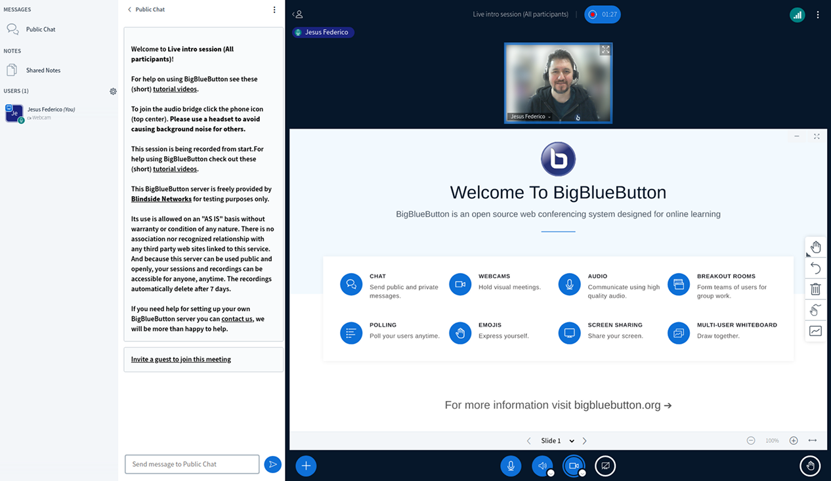This screenshot has height=481, width=831.
Task: Turn on multi-user whiteboard tool
Action: tap(815, 310)
